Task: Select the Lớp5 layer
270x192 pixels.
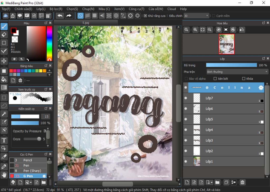Action: click(x=224, y=119)
